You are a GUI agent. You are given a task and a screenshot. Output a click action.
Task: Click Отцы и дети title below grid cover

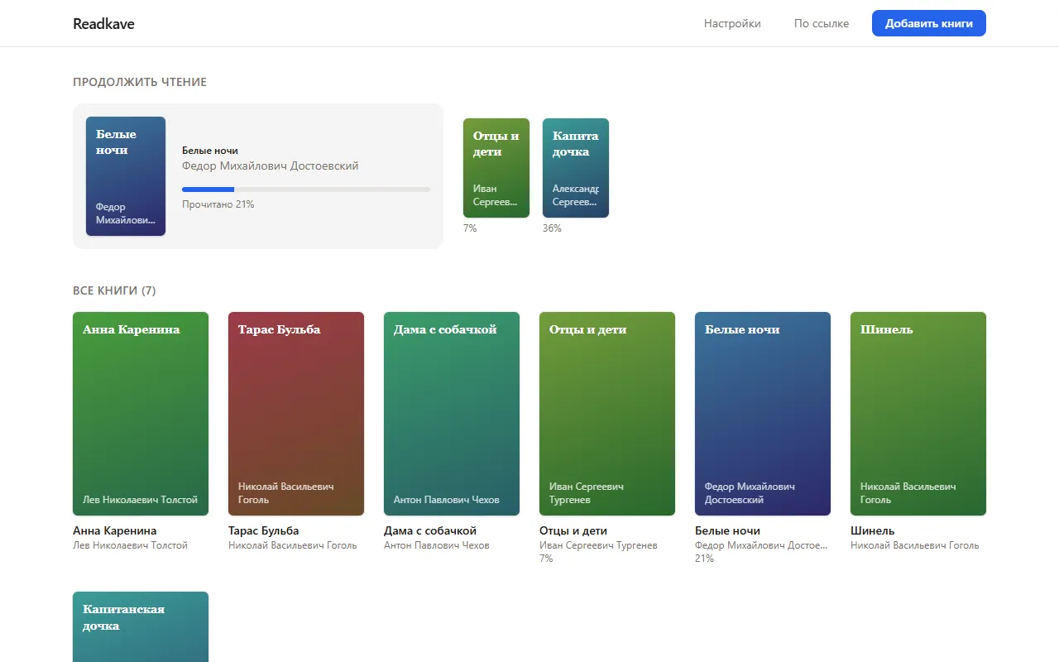click(573, 530)
